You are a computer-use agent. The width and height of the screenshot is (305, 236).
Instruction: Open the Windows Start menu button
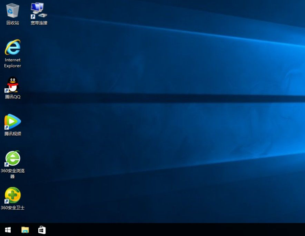click(x=8, y=230)
